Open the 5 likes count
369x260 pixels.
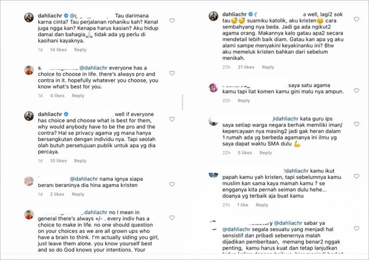point(244,153)
